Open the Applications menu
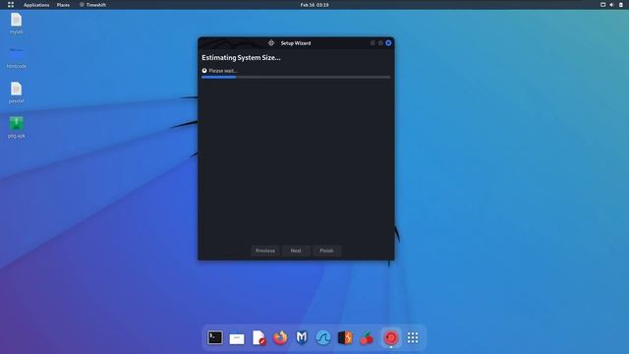This screenshot has width=629, height=354. coord(36,5)
